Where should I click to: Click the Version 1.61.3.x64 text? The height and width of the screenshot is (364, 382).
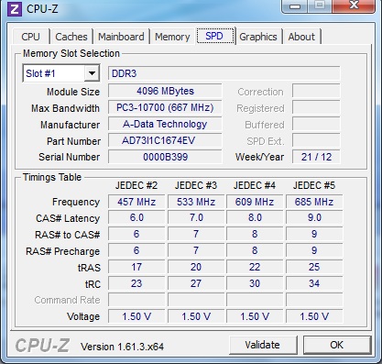(x=122, y=347)
